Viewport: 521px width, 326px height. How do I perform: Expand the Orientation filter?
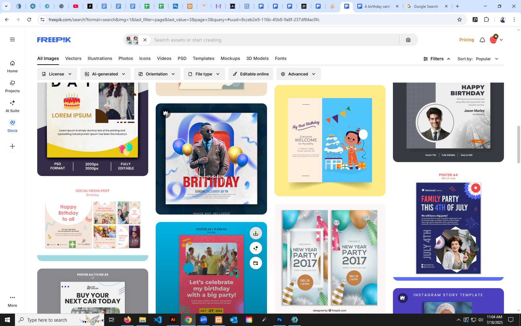coord(157,74)
